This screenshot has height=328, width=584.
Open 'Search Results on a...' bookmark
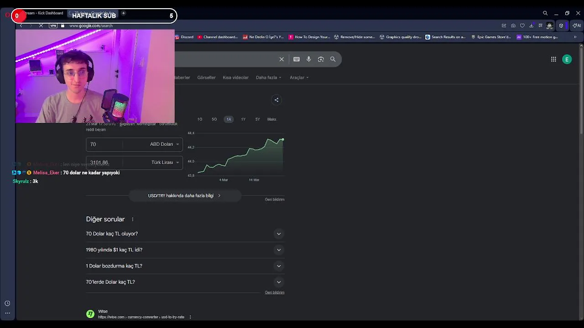(446, 37)
